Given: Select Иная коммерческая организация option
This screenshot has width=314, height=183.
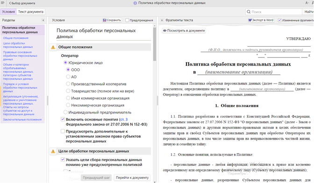Looking at the screenshot, I should [x=68, y=98].
